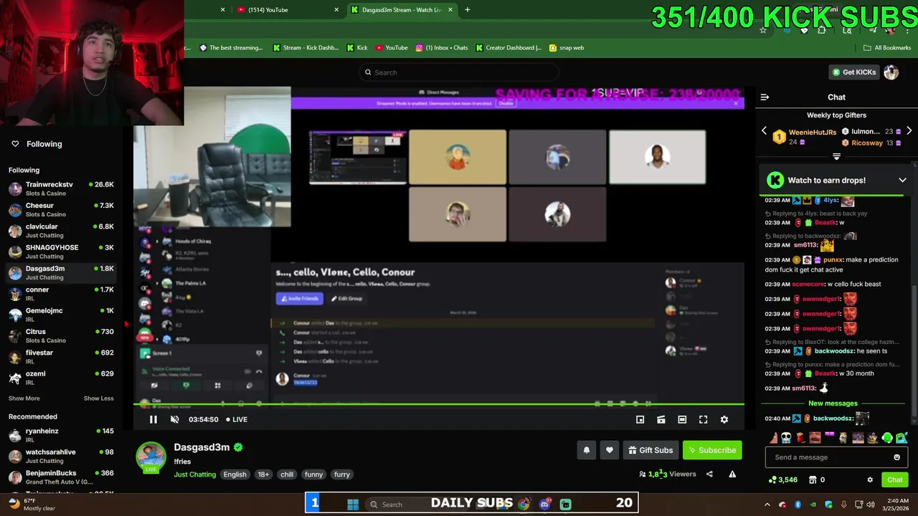Expand the All Bookmarks folder
This screenshot has height=516, width=918.
887,48
